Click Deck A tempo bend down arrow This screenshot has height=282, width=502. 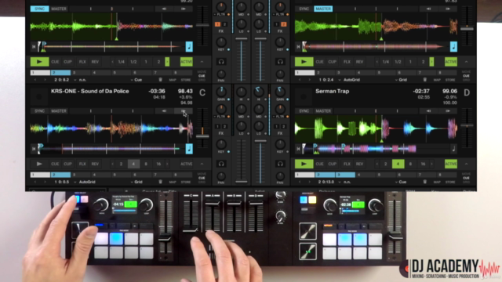coord(164,9)
